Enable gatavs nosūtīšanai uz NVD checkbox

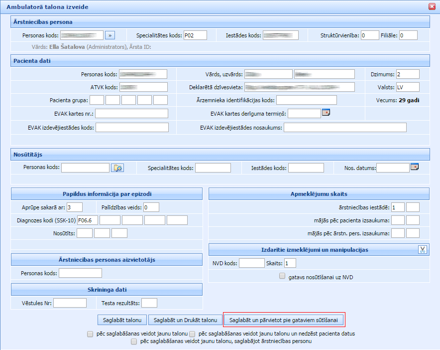282,276
